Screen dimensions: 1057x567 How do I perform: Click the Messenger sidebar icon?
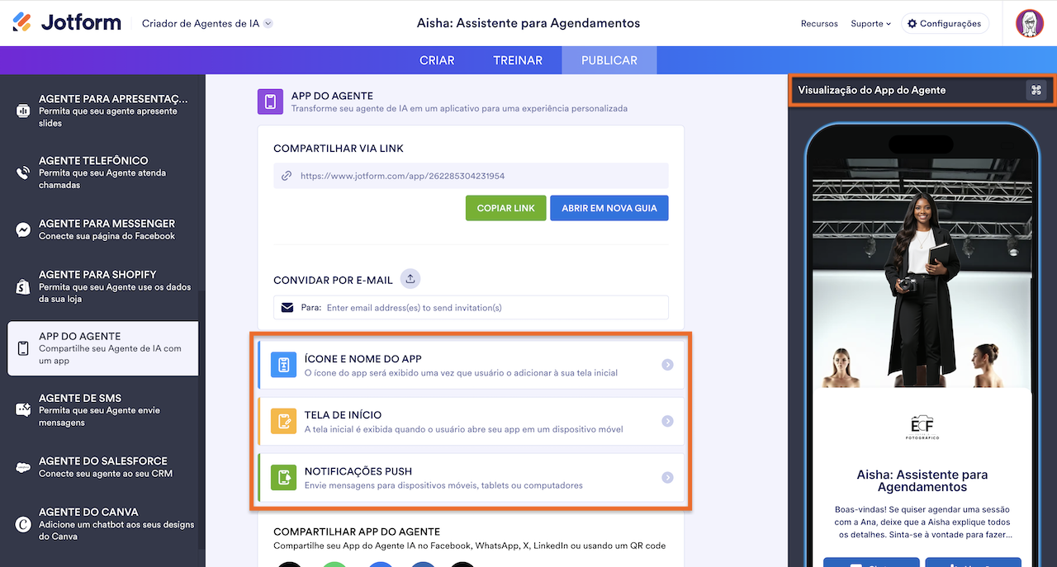(x=23, y=230)
